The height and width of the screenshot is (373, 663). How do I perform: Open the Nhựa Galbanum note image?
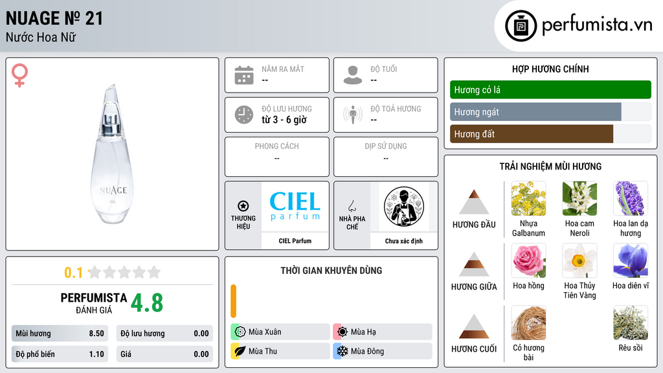click(528, 199)
